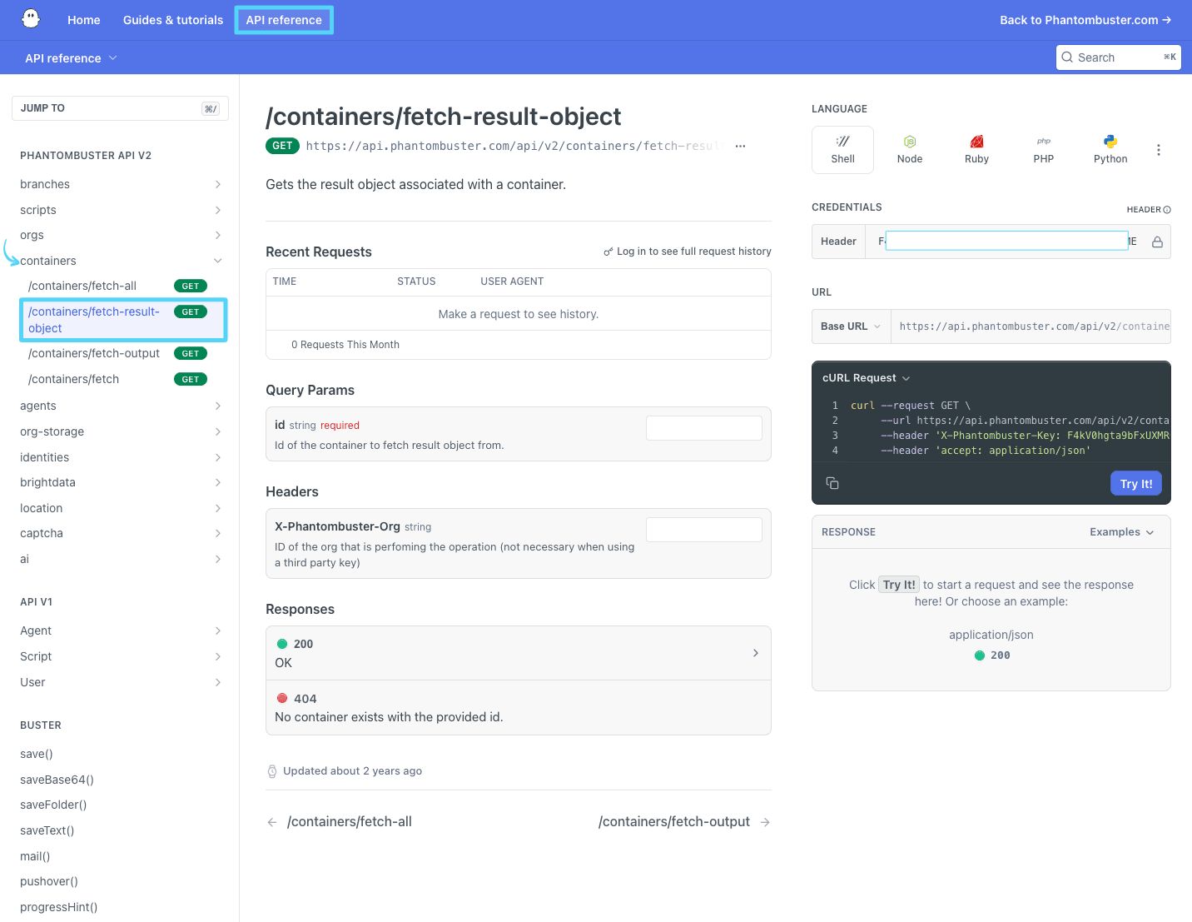The width and height of the screenshot is (1192, 922).
Task: Open the API reference version dropdown
Action: [72, 58]
